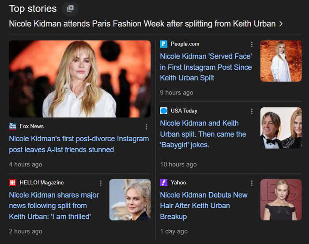This screenshot has height=244, width=309.
Task: Click the large Fox News story image
Action: [80, 79]
